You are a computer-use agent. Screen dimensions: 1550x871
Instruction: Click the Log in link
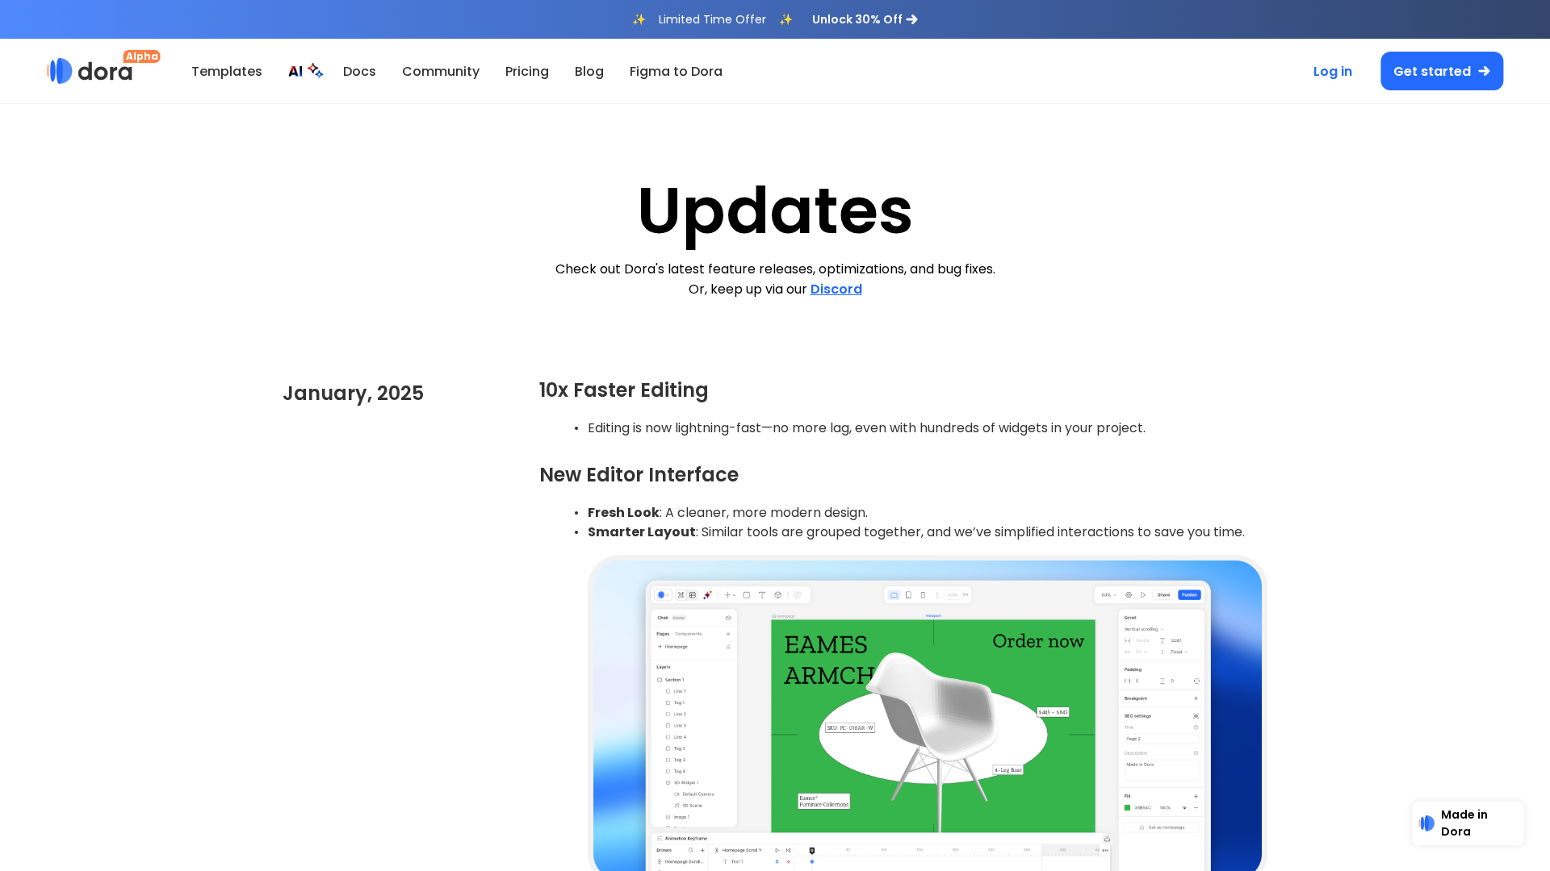(1332, 71)
